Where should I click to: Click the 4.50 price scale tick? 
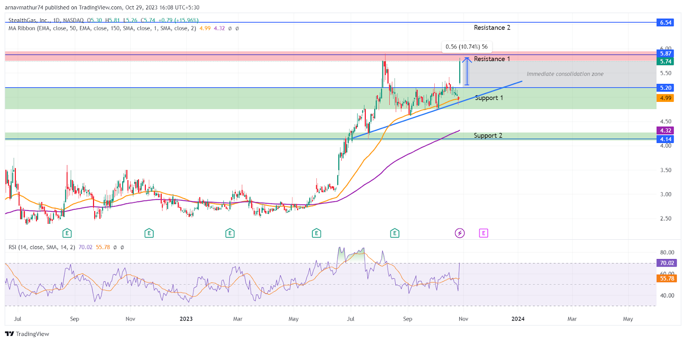click(666, 122)
